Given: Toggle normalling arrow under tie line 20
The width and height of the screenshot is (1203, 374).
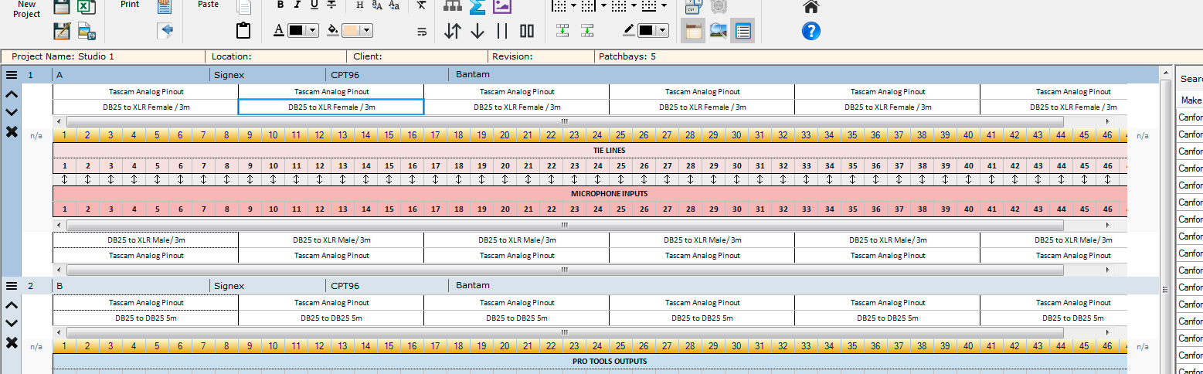Looking at the screenshot, I should [x=505, y=179].
